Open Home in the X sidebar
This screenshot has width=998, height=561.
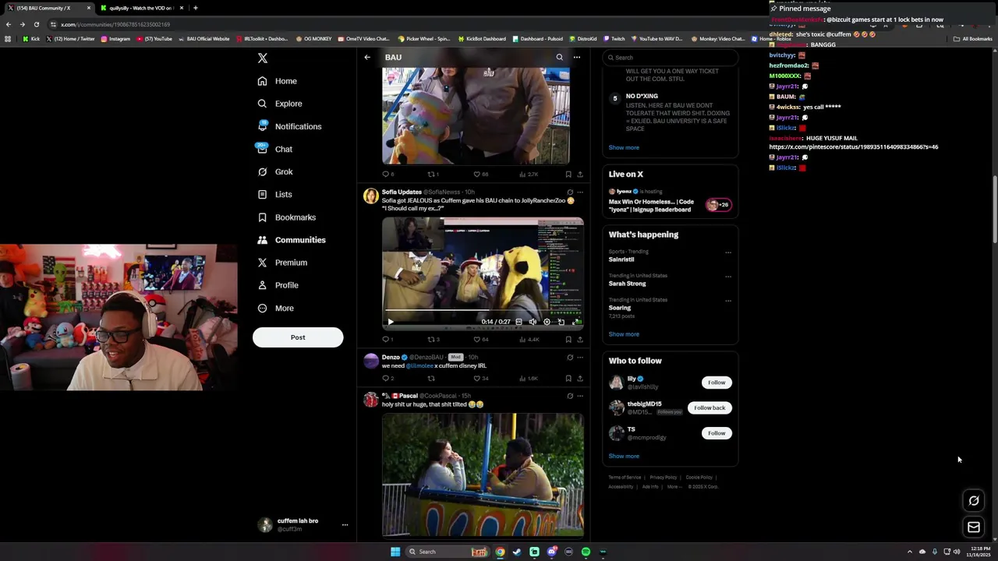pos(278,81)
